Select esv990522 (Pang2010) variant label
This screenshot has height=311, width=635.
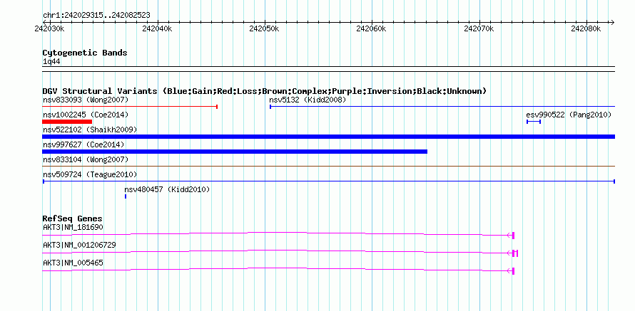click(569, 115)
